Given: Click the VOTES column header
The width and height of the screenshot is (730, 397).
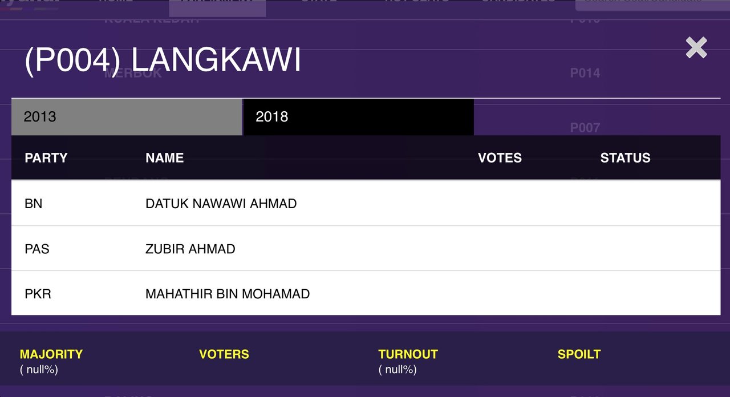Looking at the screenshot, I should pyautogui.click(x=500, y=158).
